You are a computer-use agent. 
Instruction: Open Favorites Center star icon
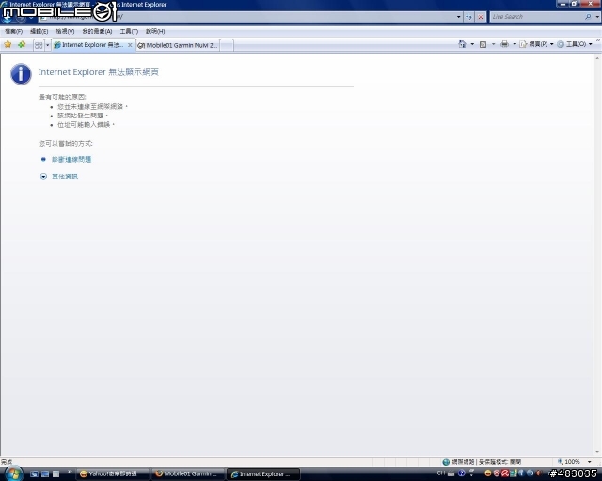point(8,44)
